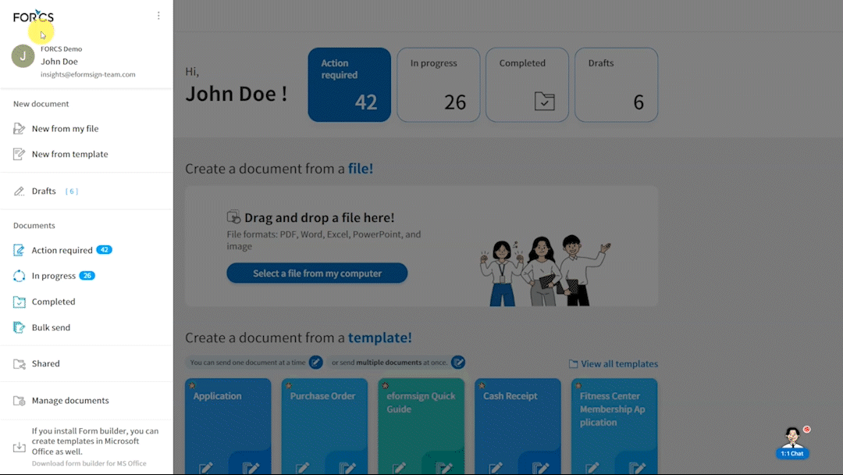
Task: Open Drafts in the sidebar menu
Action: [x=44, y=191]
